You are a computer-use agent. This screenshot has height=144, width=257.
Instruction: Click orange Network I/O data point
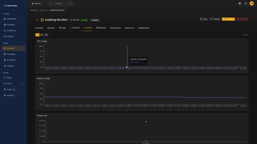click(146, 122)
